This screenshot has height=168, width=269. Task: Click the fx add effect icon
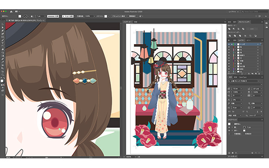[x=236, y=153]
